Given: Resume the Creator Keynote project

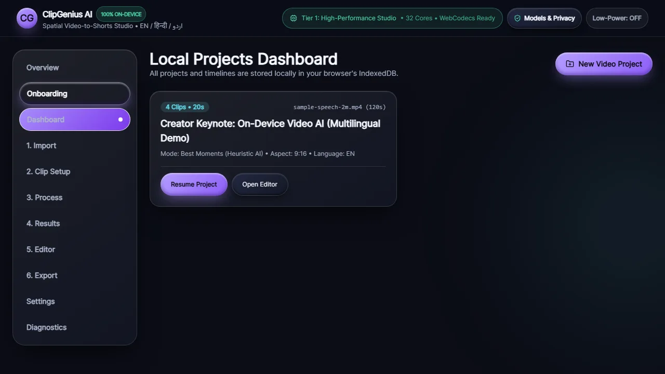Looking at the screenshot, I should [x=194, y=184].
